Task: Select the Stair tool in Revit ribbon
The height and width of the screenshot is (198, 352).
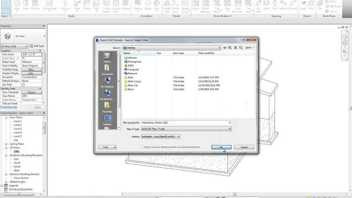Action: pos(157,6)
